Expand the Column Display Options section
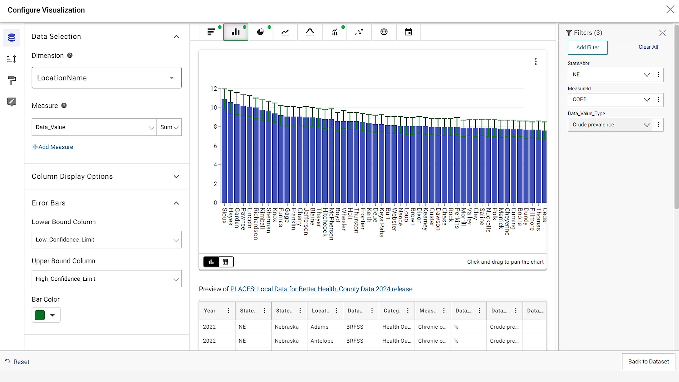The height and width of the screenshot is (382, 679). (177, 176)
